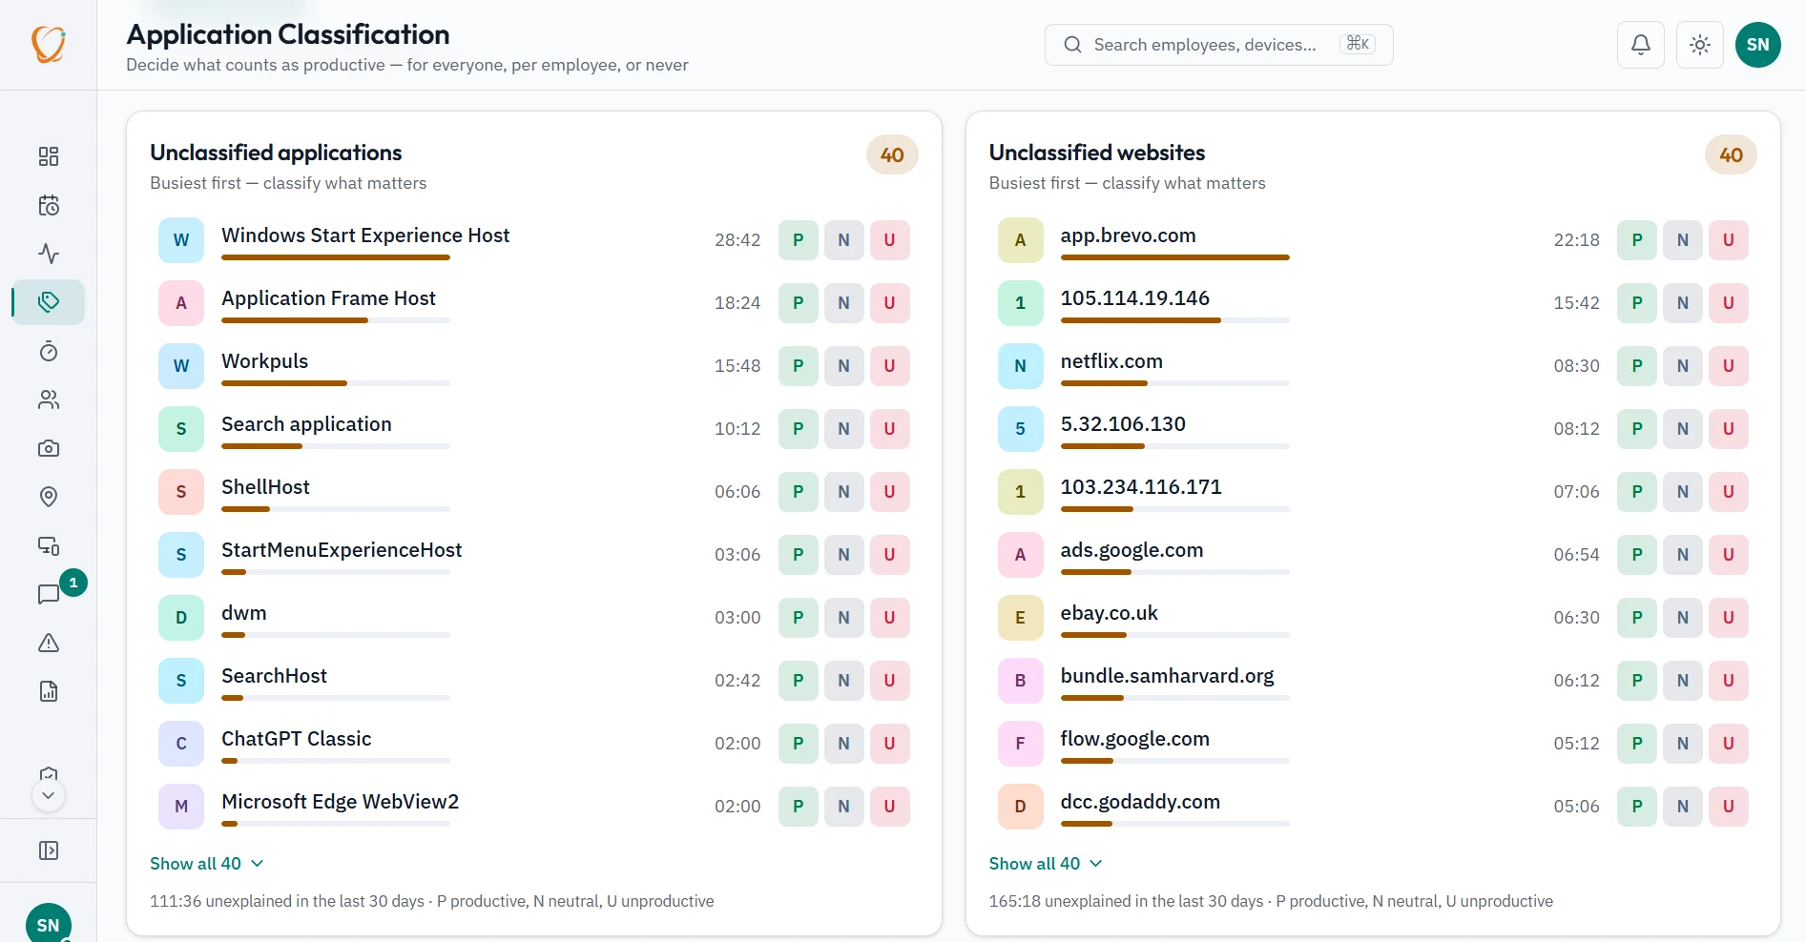The width and height of the screenshot is (1806, 942).
Task: Open the employees people sidebar icon
Action: coord(49,399)
